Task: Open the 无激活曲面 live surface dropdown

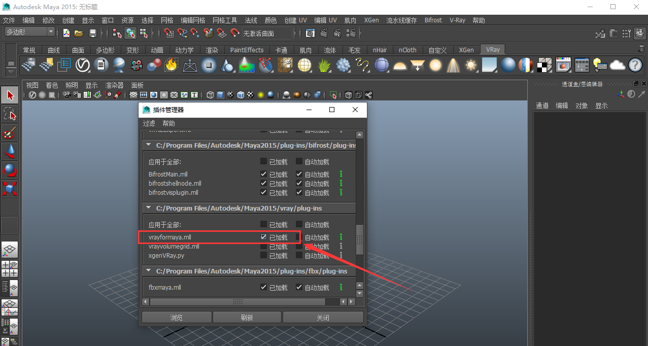Action: point(268,33)
